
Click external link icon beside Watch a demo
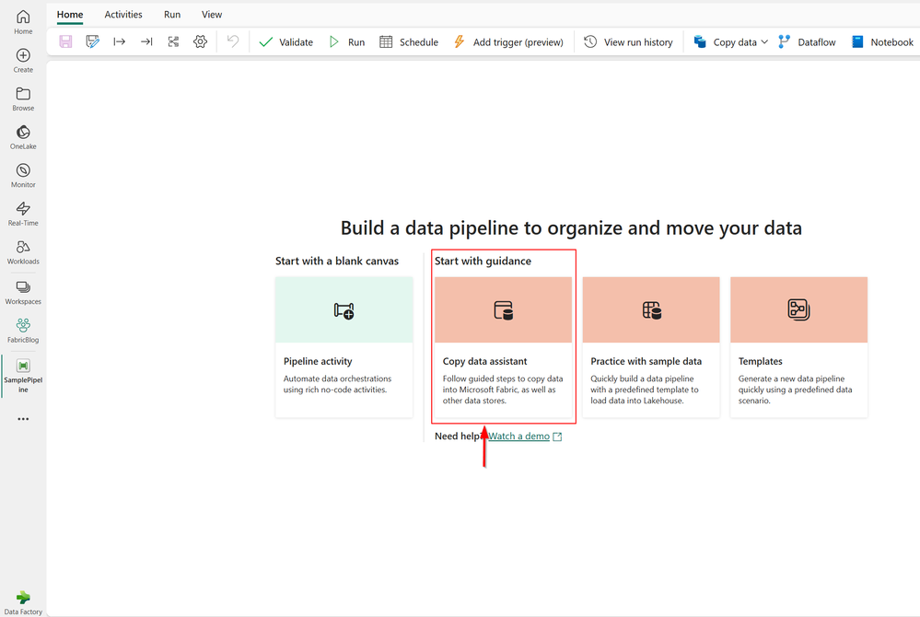click(557, 437)
